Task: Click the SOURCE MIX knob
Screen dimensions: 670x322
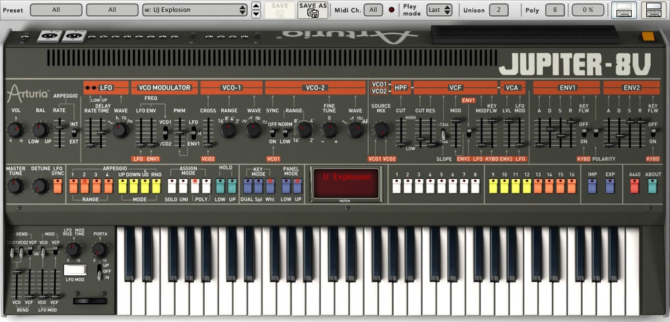Action: coord(381,129)
